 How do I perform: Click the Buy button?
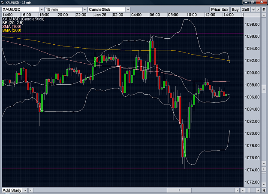[x=235, y=9]
